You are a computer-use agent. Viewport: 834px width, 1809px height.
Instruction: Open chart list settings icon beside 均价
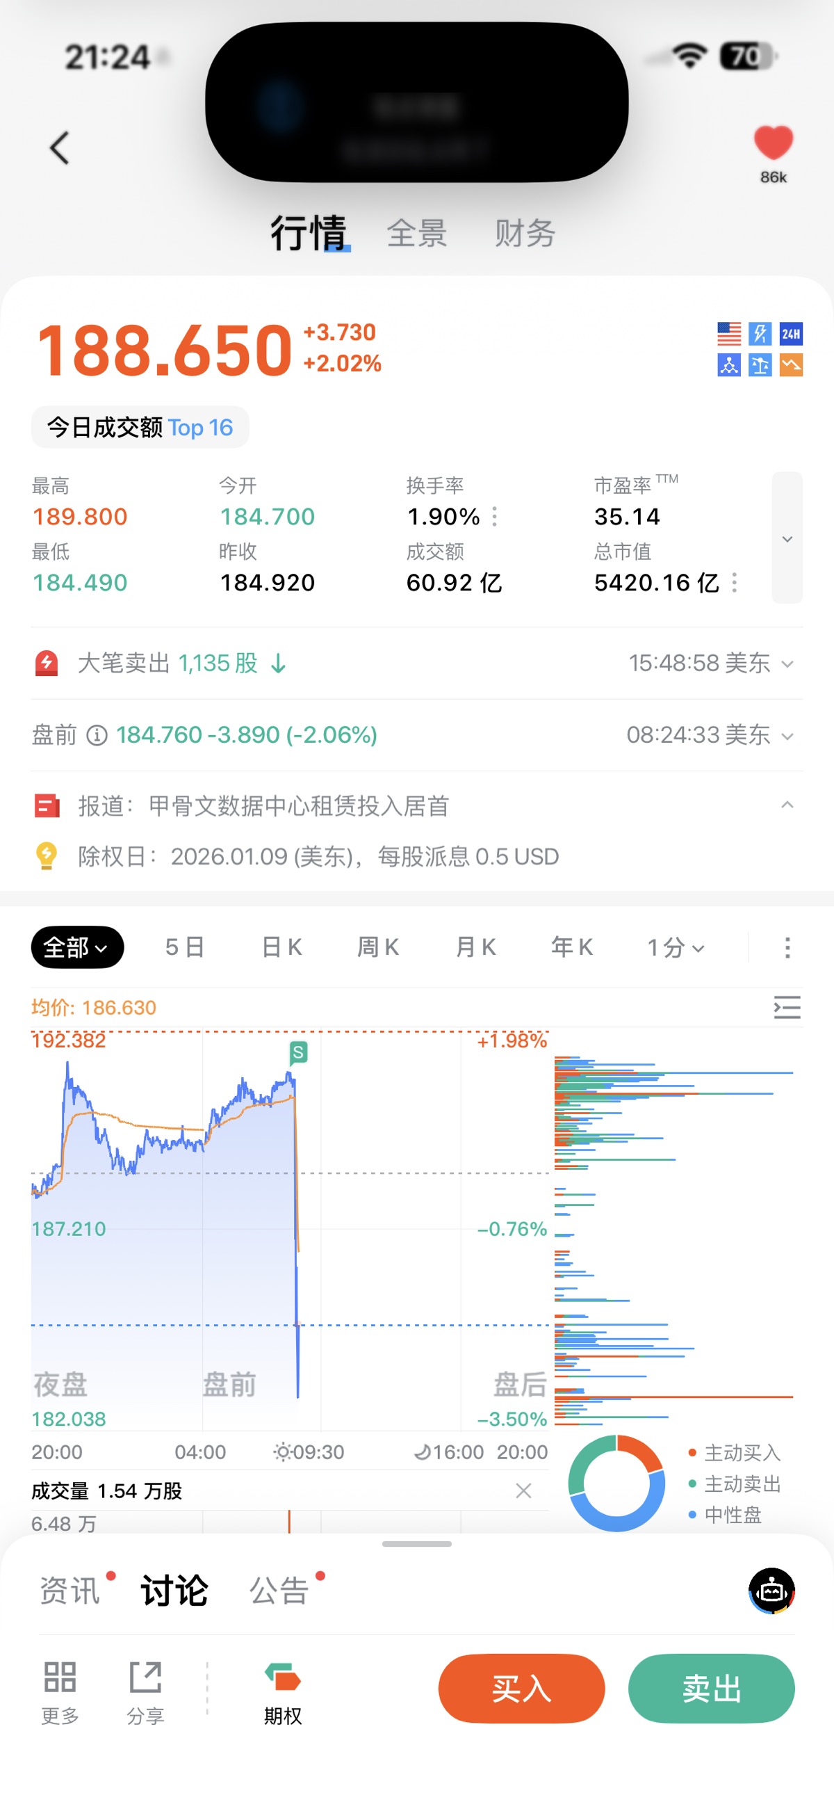click(787, 1007)
